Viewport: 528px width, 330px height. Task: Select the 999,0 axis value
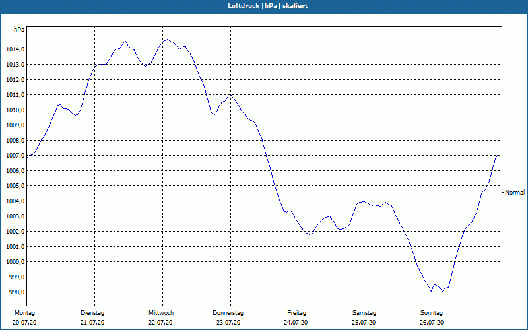17,277
